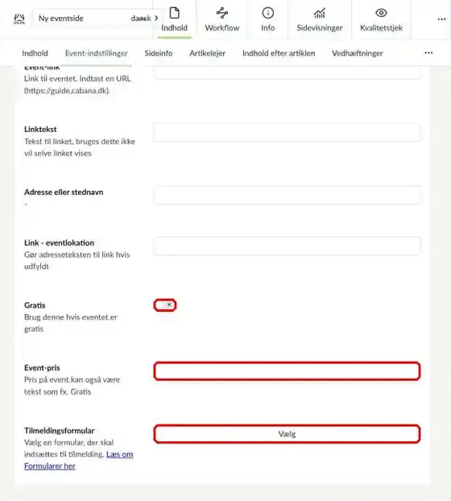Click the tree icon beside Ny eventside
This screenshot has height=501, width=451.
click(19, 19)
